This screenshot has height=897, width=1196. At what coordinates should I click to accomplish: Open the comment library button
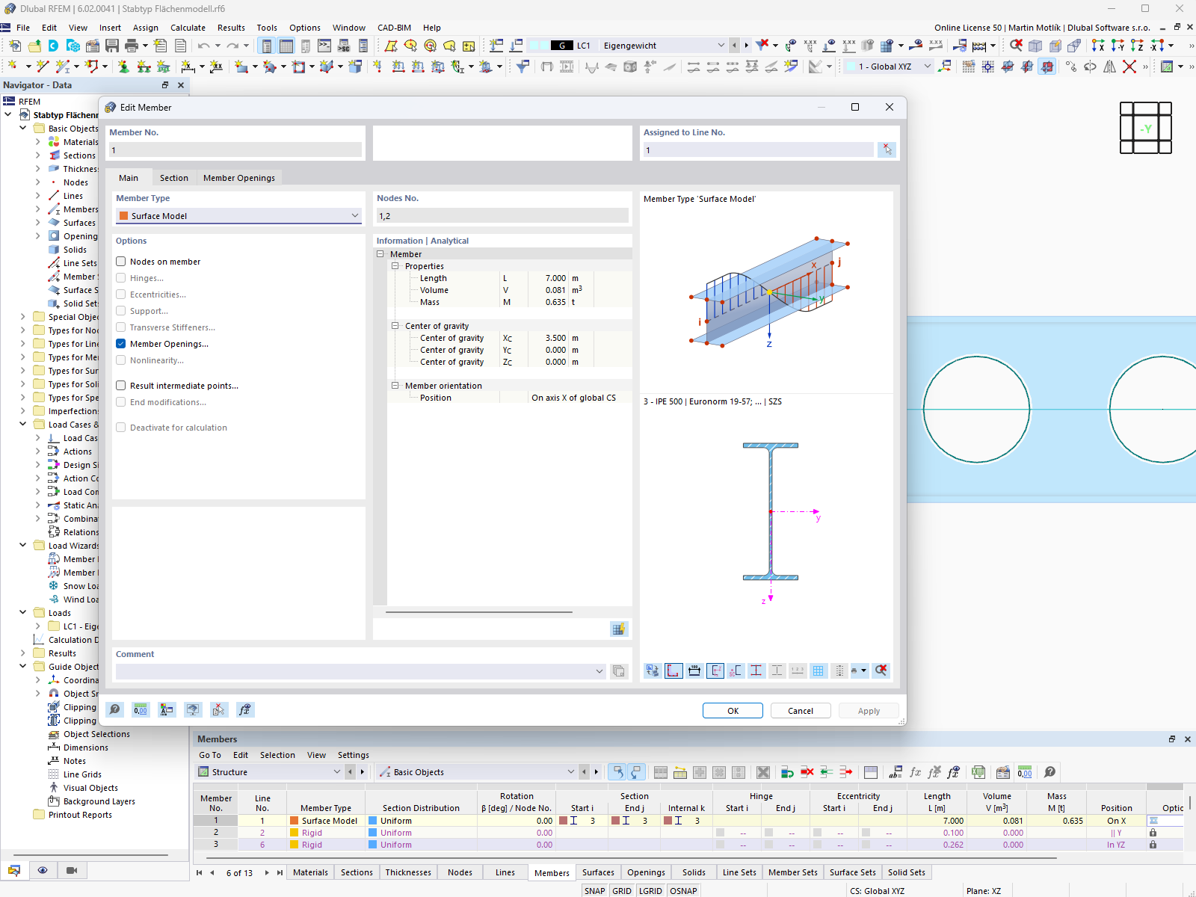[x=618, y=671]
